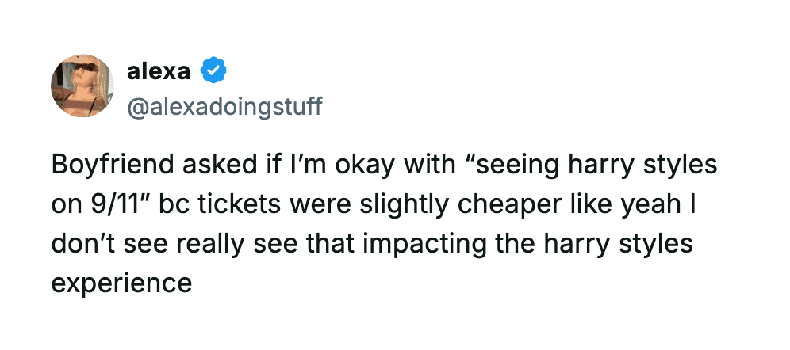Open the display name 'alexa'

[x=158, y=71]
